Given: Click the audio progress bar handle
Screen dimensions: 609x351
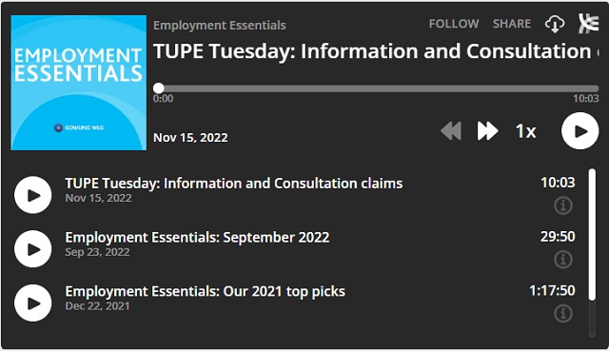Looking at the screenshot, I should 159,88.
